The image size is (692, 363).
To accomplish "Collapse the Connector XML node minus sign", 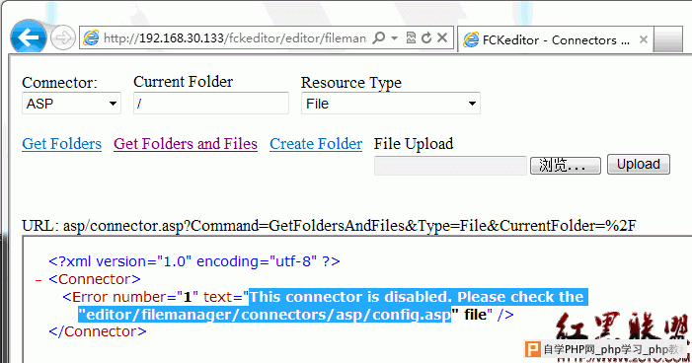I will (38, 279).
